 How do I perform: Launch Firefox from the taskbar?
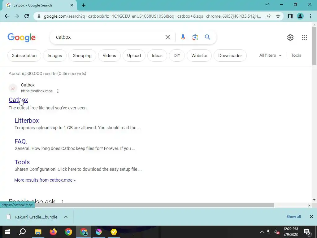click(x=53, y=232)
